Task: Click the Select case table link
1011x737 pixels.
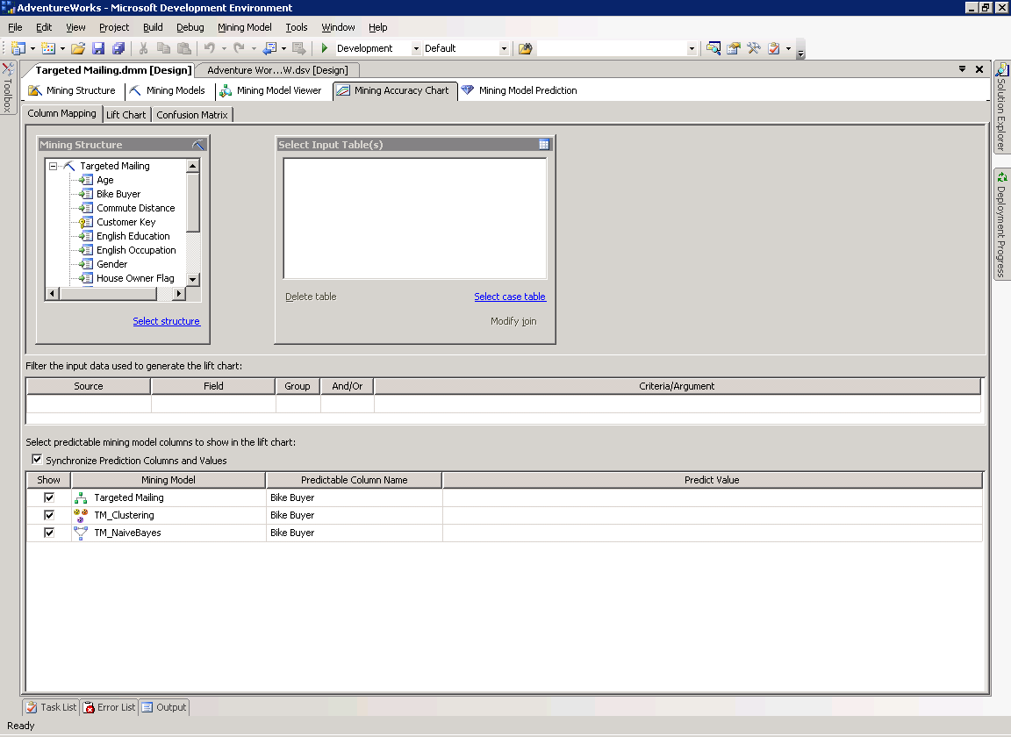Action: [510, 297]
